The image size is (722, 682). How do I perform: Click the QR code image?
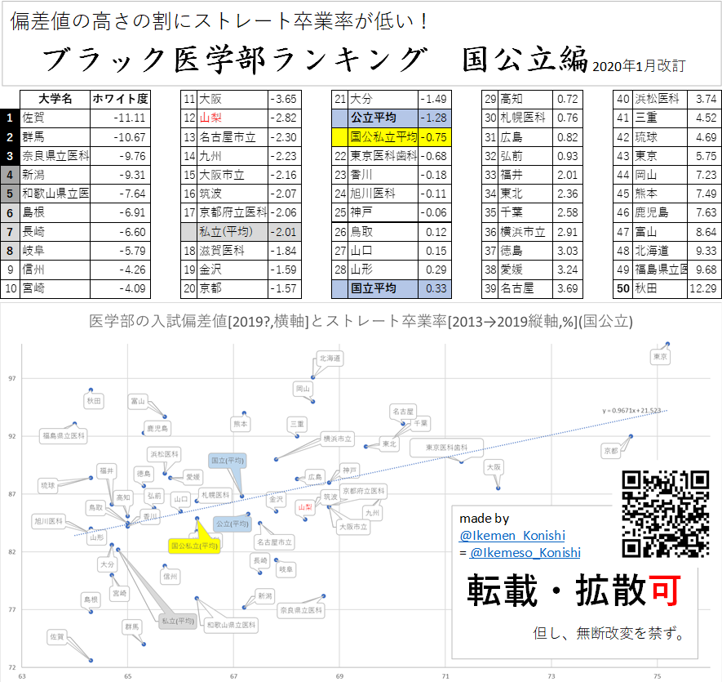[665, 514]
